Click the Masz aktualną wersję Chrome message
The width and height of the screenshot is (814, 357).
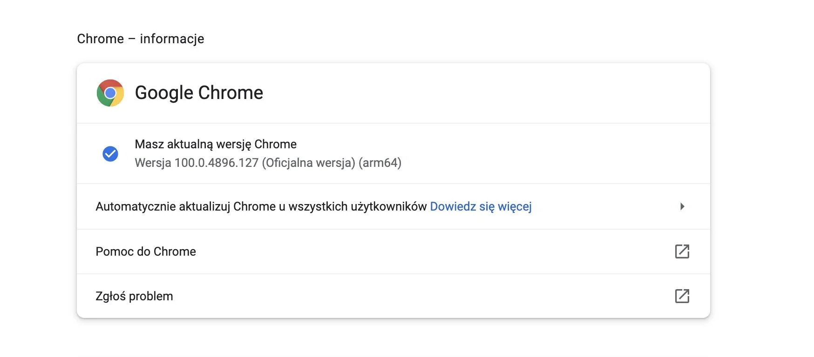(216, 144)
